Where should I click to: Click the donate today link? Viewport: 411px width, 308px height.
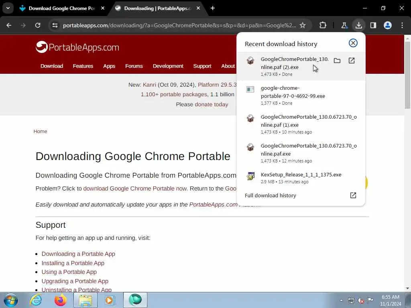[x=211, y=104]
